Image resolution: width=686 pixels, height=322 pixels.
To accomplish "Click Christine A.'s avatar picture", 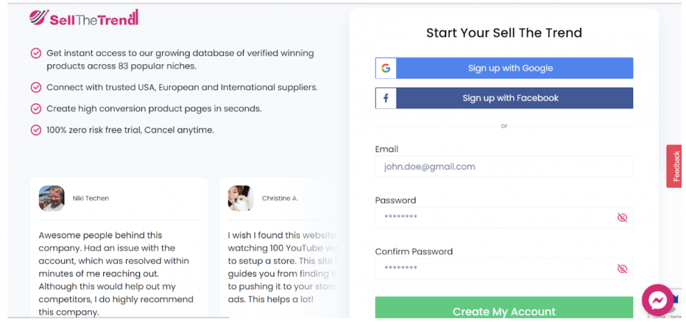I will (x=241, y=198).
